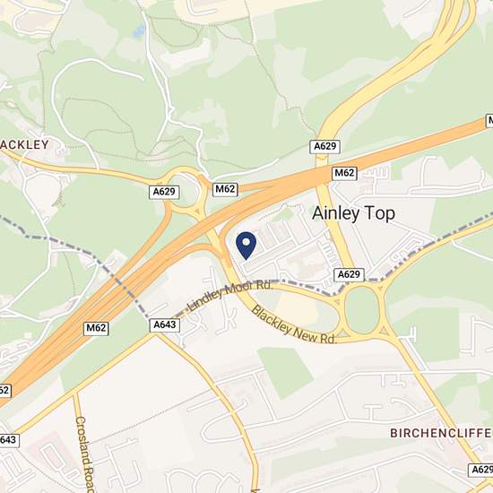This screenshot has width=493, height=493.
Task: Select the A629 shield near Birchencliffe
Action: pos(481,470)
